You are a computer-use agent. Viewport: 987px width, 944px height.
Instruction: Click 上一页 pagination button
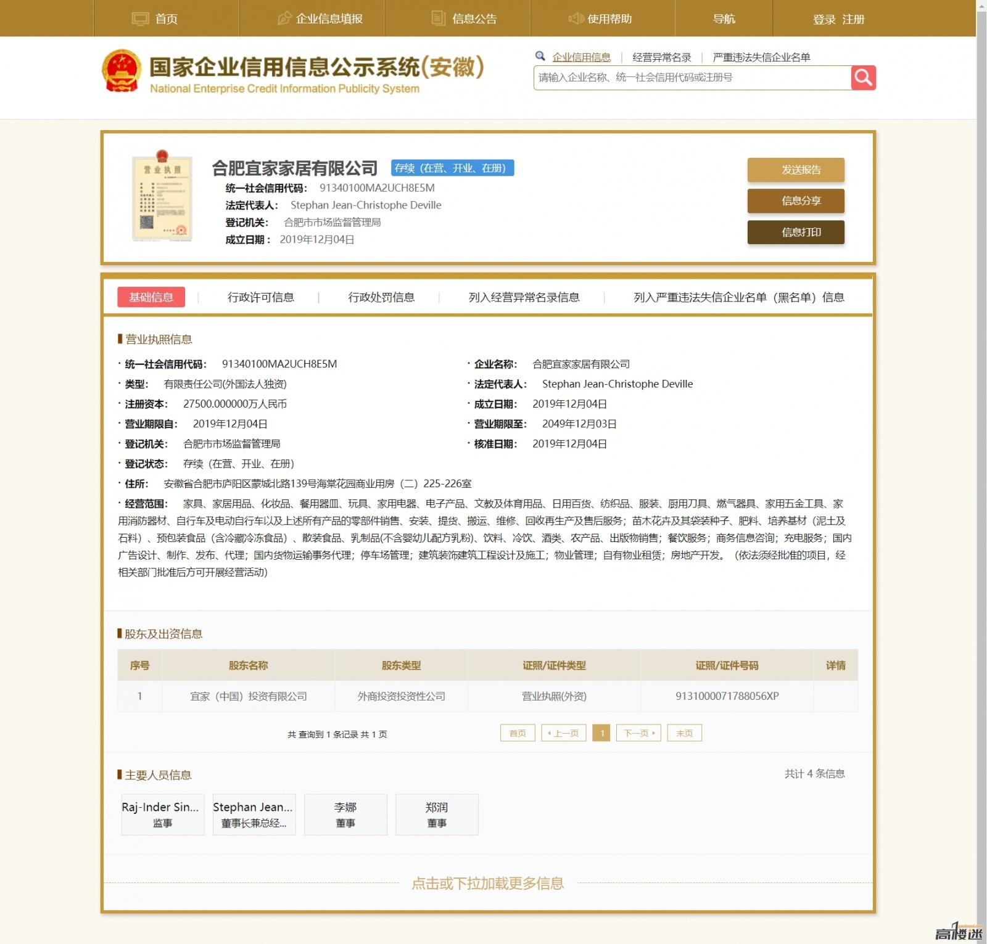[563, 733]
